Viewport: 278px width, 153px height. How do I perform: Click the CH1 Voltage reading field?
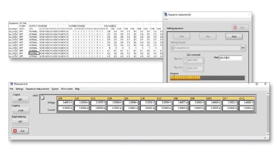click(x=65, y=103)
